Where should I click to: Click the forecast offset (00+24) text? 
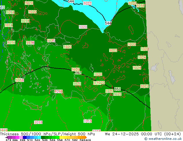[x=172, y=134]
